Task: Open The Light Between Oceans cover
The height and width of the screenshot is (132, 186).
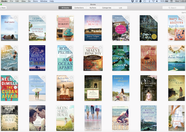Action: click(37, 118)
